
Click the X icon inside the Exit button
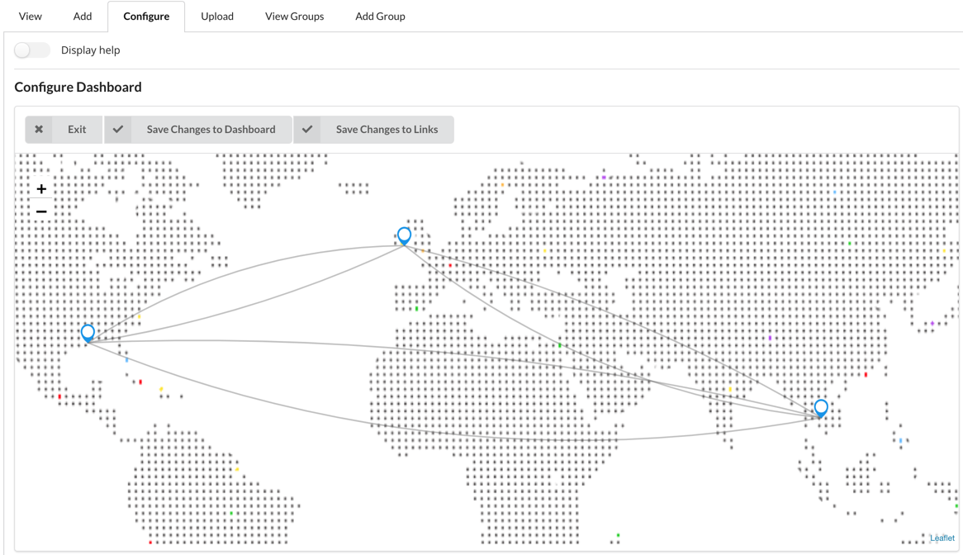[39, 129]
